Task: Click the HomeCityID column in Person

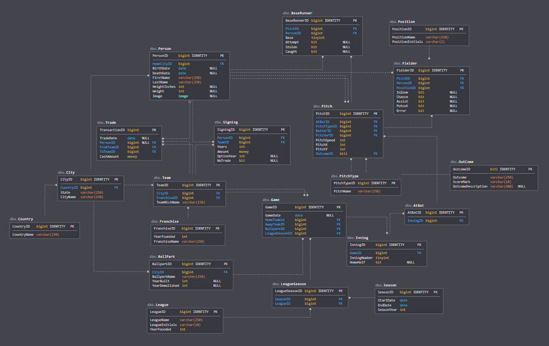Action: coord(189,64)
